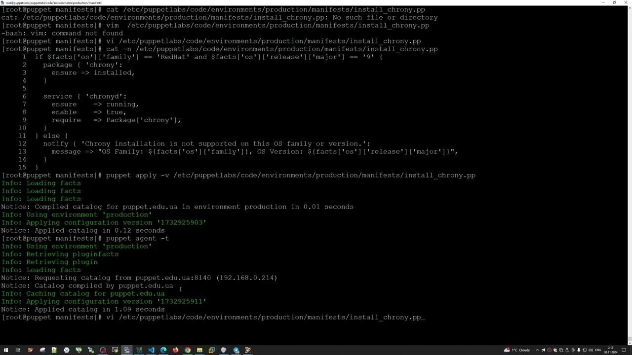Open the green chat bubble taskbar icon
Screen dimensions: 632x355
pyautogui.click(x=79, y=350)
